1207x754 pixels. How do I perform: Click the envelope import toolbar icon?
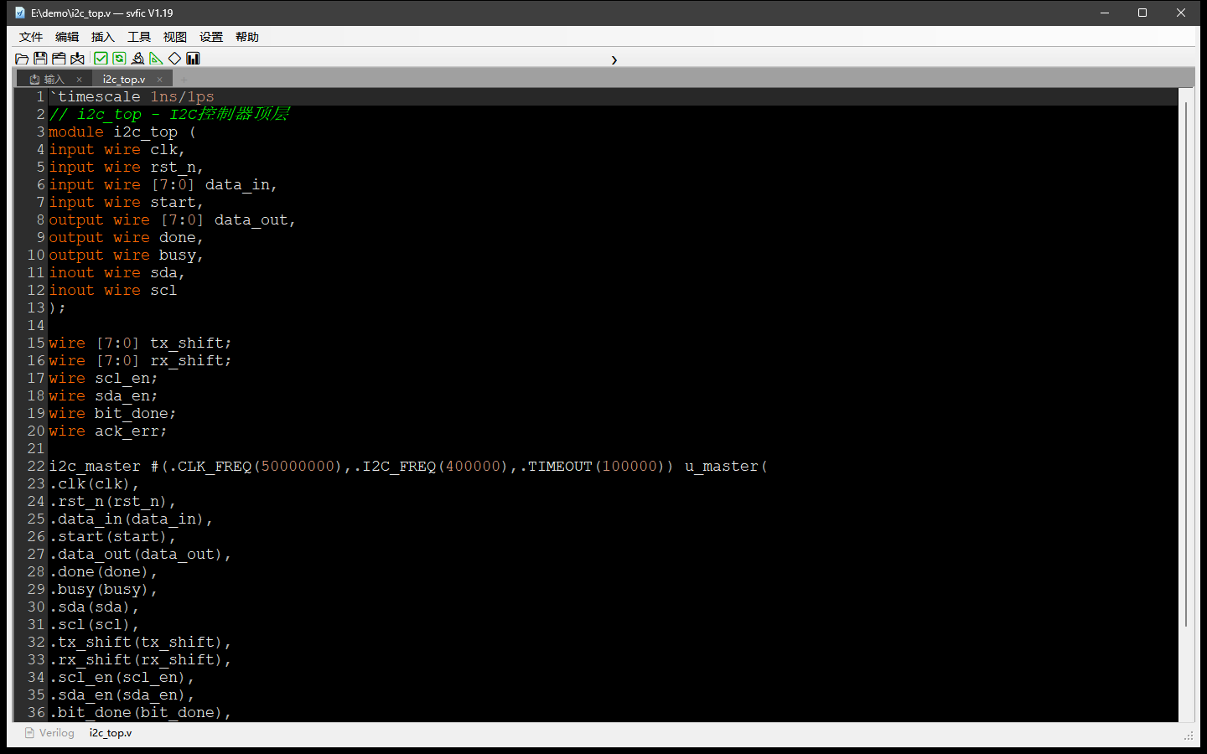click(77, 59)
